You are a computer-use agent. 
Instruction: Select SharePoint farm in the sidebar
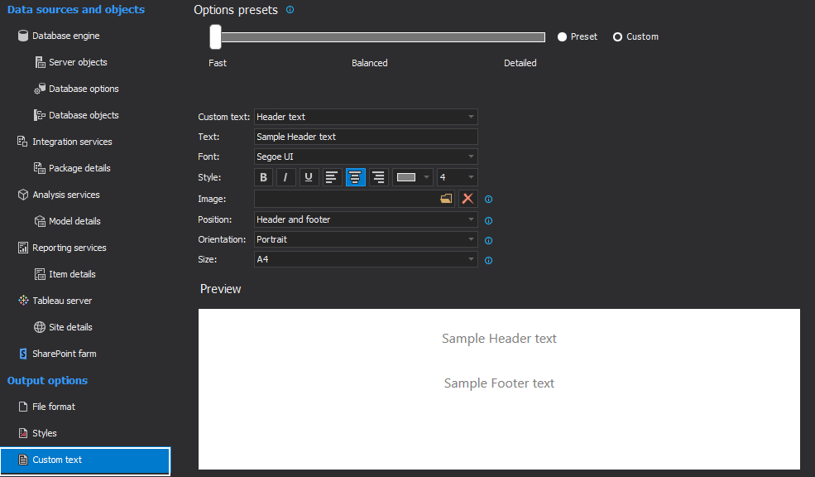64,354
